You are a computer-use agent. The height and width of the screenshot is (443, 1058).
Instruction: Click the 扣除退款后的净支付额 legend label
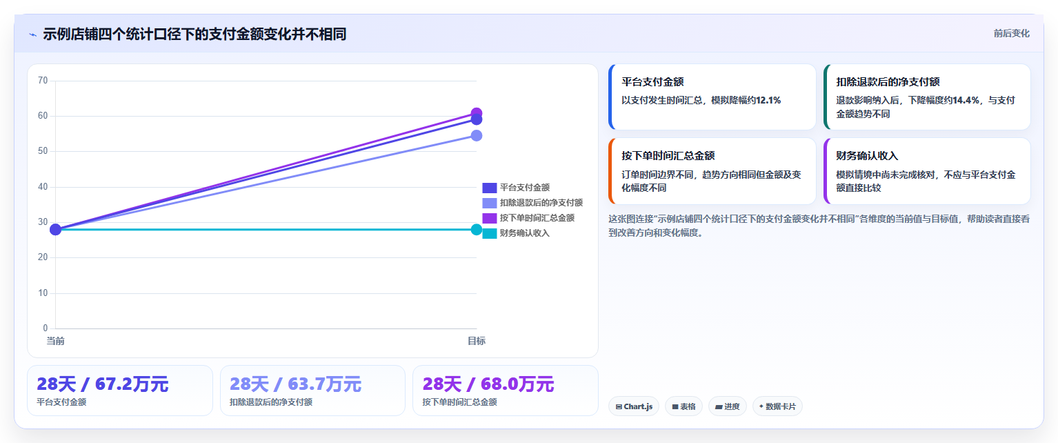[541, 203]
